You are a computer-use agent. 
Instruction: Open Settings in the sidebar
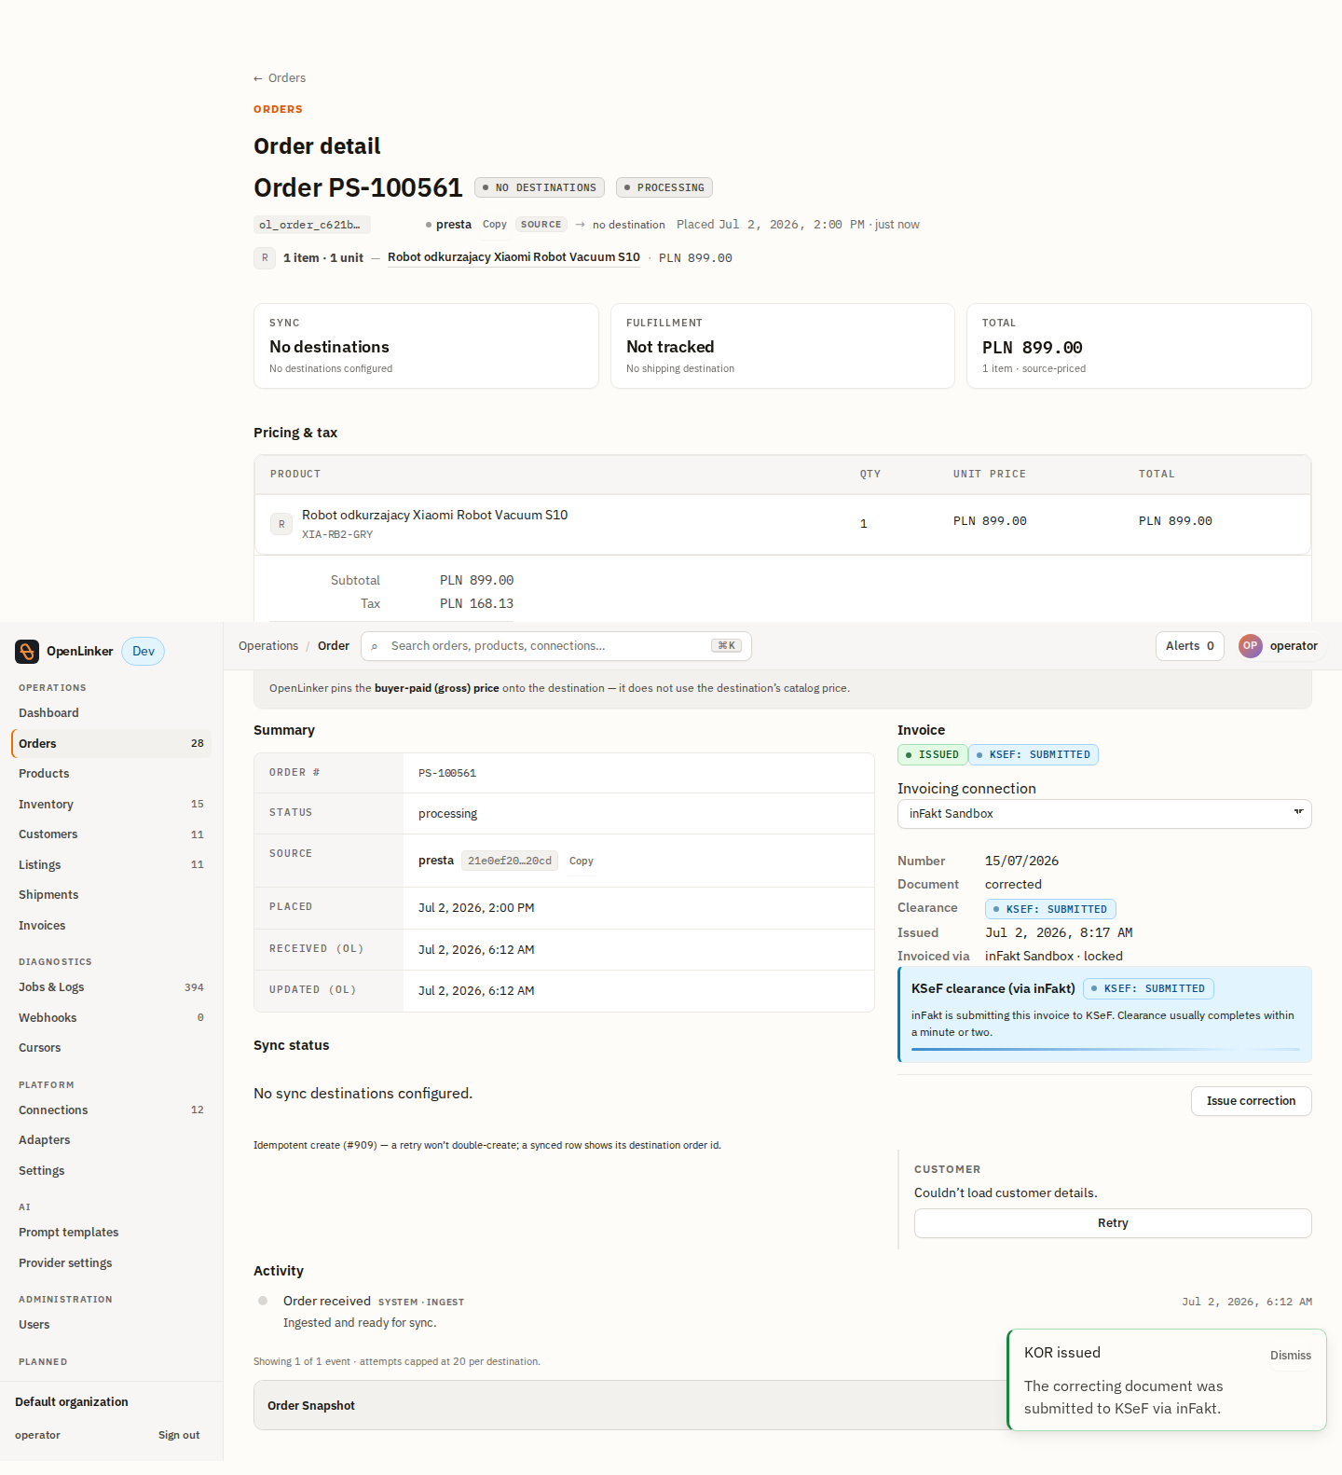(111, 1171)
